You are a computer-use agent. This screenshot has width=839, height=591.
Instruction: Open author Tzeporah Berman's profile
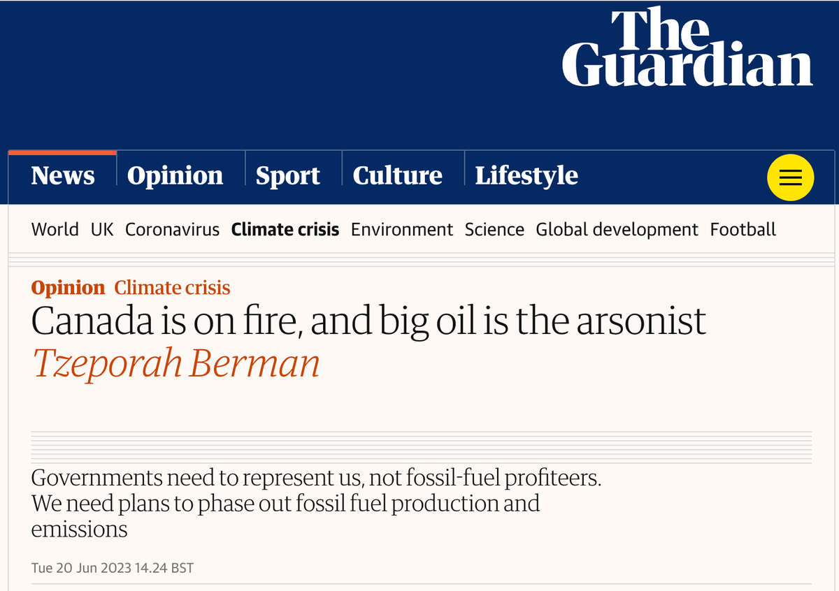point(175,363)
